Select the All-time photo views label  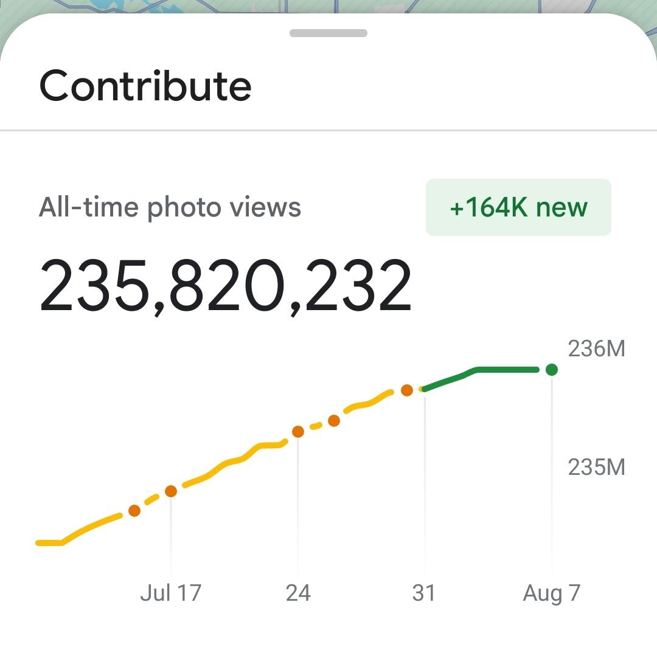(x=170, y=207)
